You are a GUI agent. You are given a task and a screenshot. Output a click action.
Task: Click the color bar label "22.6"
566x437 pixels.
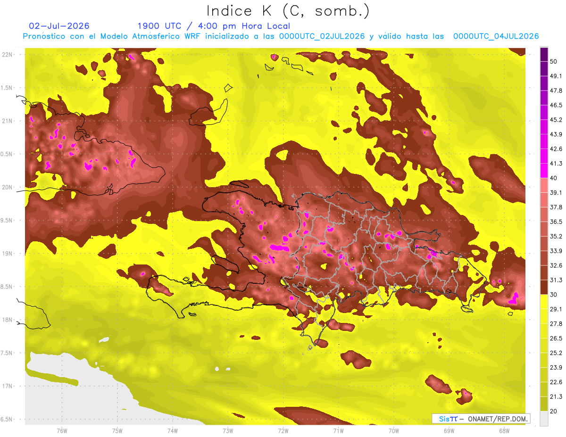pos(557,382)
